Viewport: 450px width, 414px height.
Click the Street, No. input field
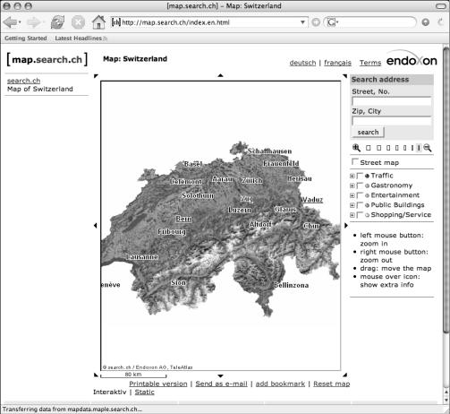[x=391, y=101]
